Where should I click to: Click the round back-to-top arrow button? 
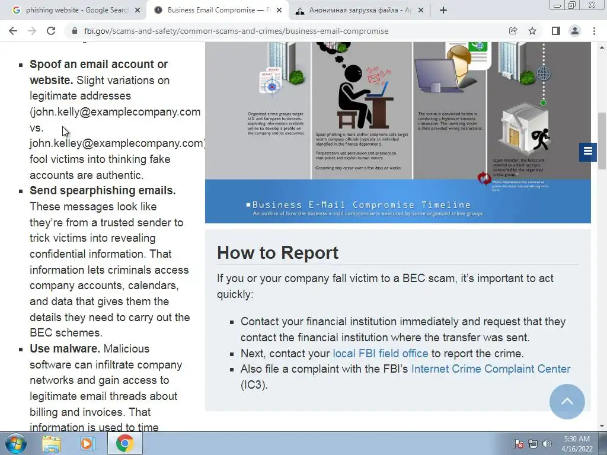click(567, 402)
